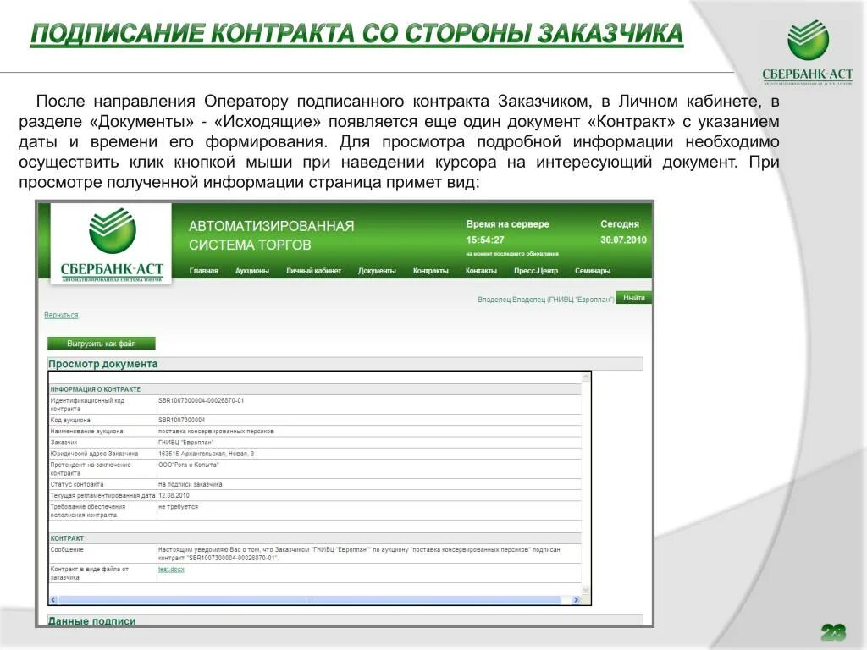The image size is (867, 650).
Task: Select date 12.08.2010 value
Action: click(174, 495)
